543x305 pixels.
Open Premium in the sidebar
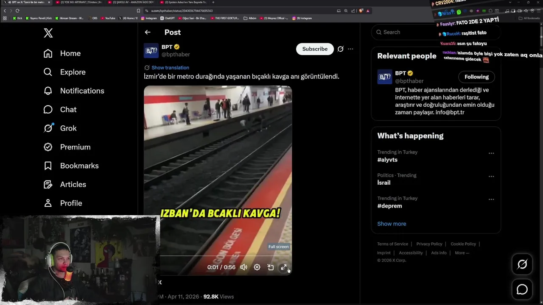coord(67,147)
